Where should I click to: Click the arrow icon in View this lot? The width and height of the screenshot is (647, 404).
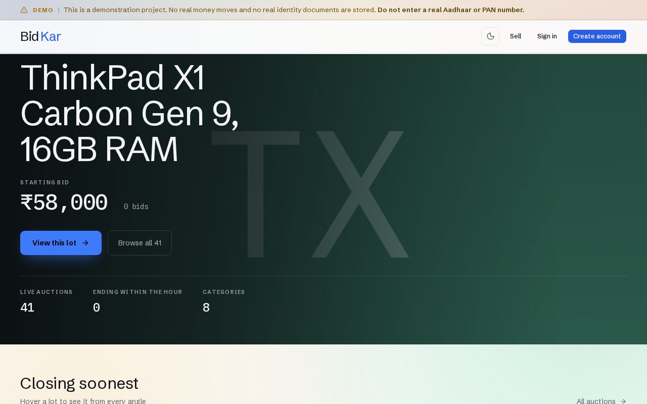85,243
